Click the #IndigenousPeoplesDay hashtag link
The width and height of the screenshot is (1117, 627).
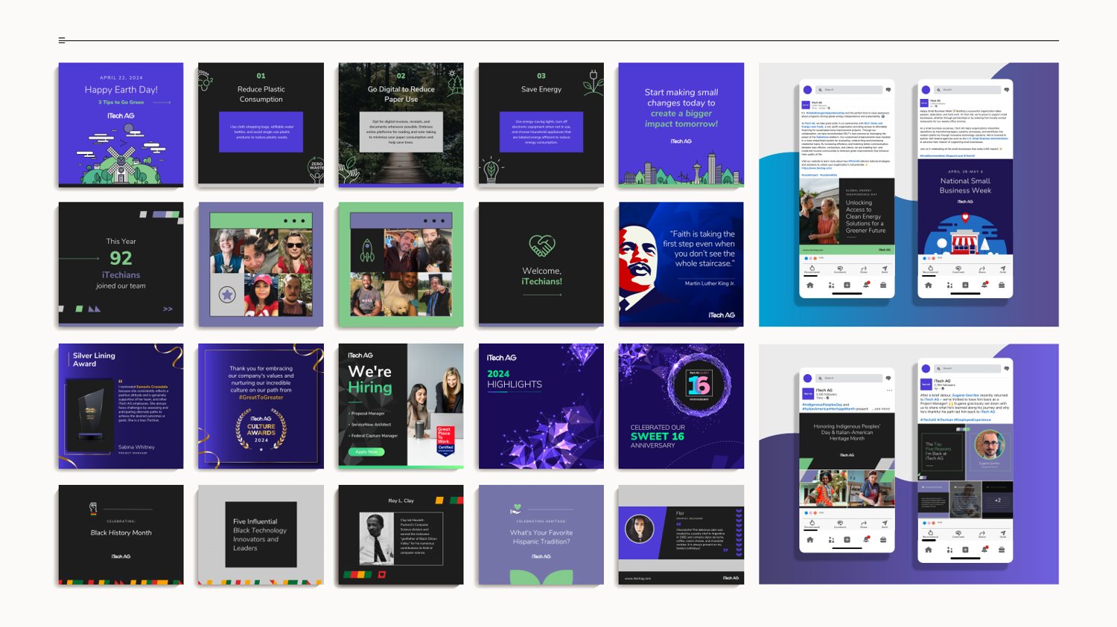822,405
